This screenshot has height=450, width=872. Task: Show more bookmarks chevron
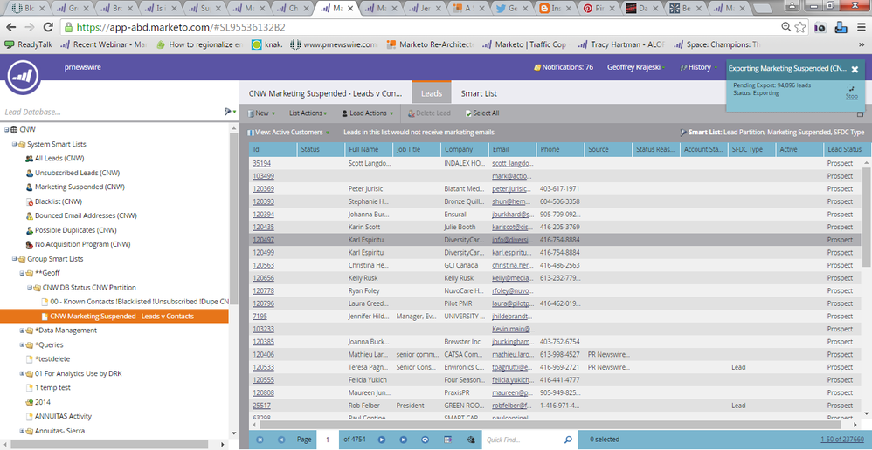862,44
